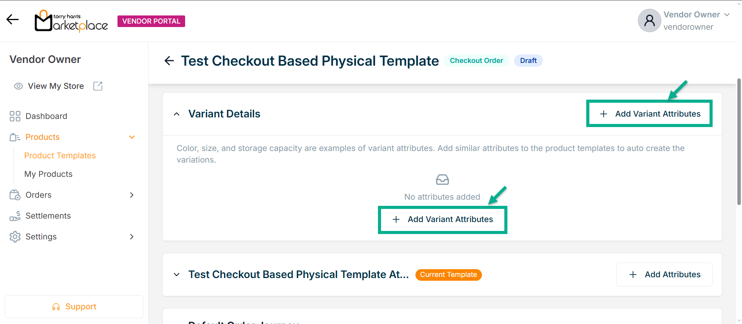Click the Dashboard grid icon
Viewport: 742px width, 324px height.
click(15, 116)
